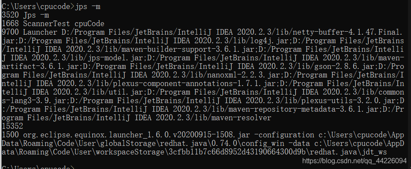Click the standalone process ID 15352

12,127
